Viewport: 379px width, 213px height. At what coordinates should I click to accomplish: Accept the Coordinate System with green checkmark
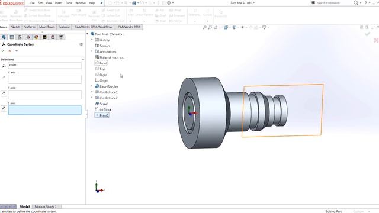[2, 51]
